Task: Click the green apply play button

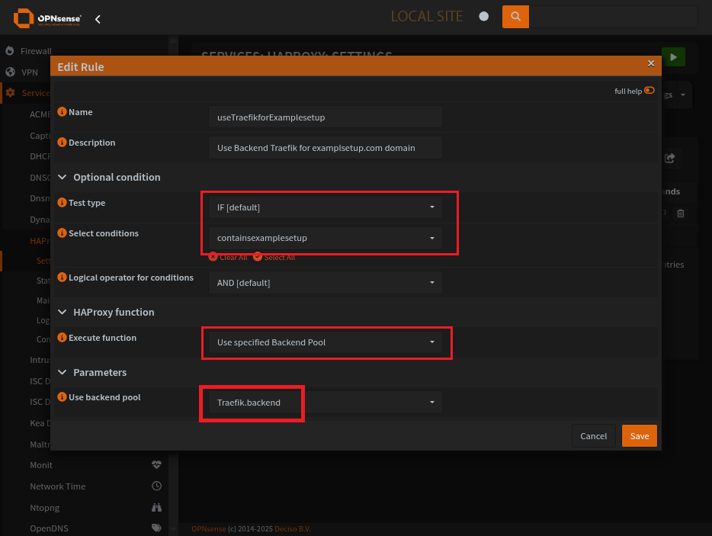Action: [x=673, y=57]
